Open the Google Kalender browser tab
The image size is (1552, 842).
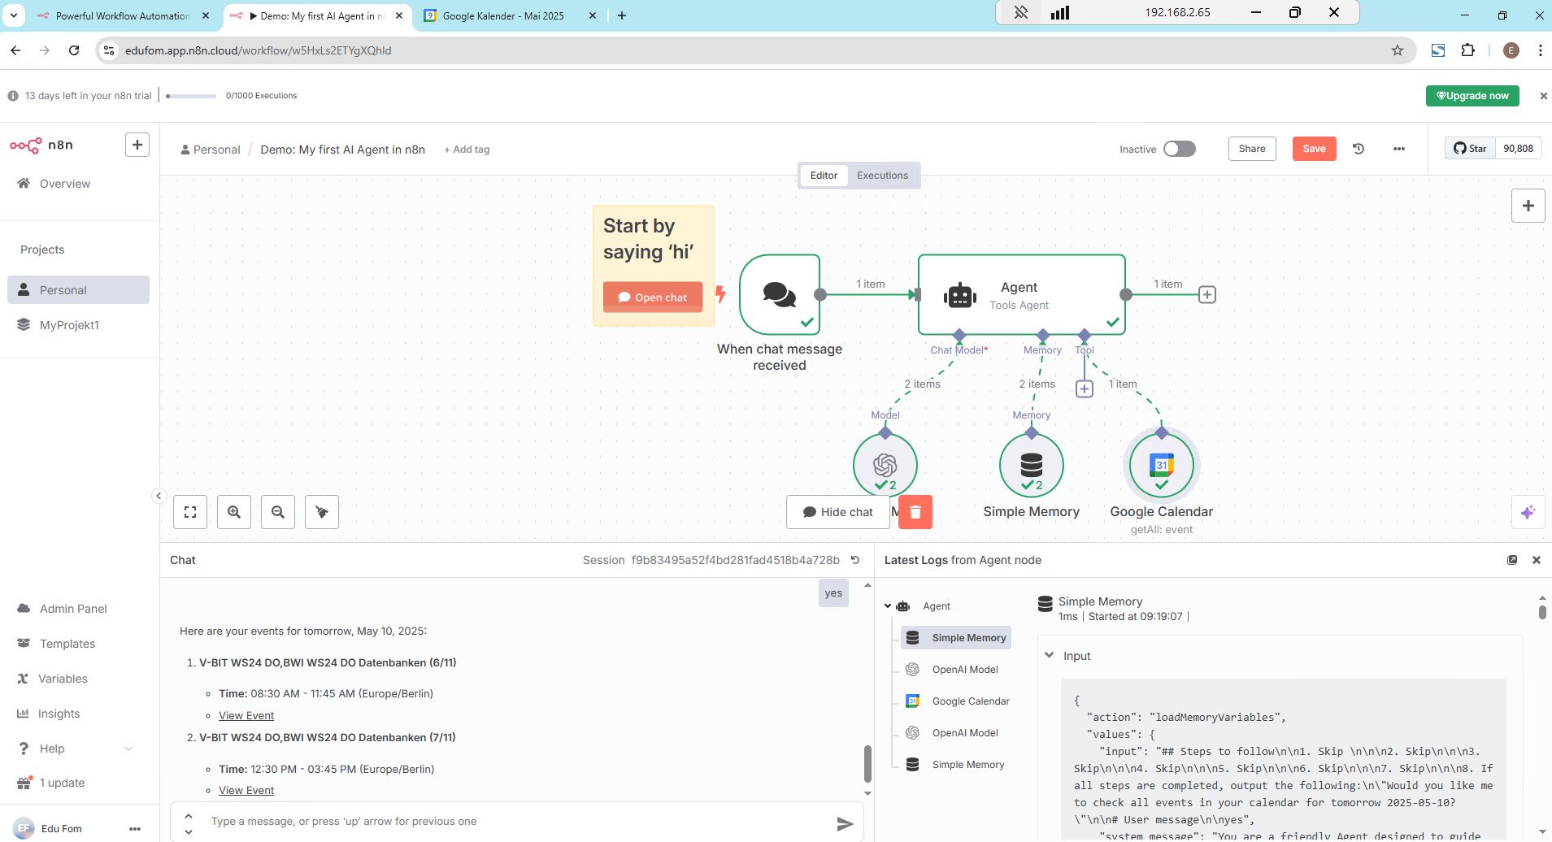(502, 15)
